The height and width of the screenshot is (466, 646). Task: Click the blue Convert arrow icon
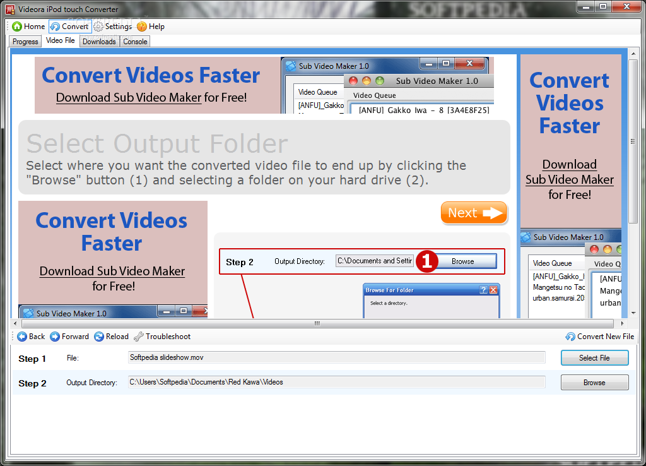coord(56,27)
